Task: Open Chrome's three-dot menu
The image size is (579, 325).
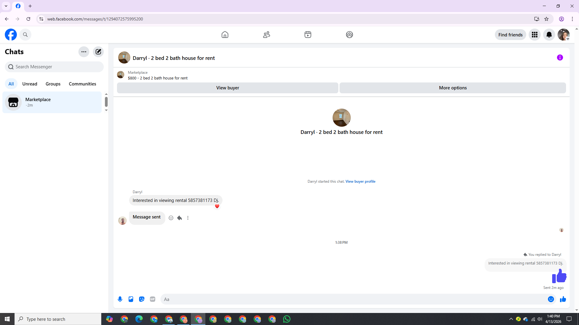Action: (x=572, y=19)
